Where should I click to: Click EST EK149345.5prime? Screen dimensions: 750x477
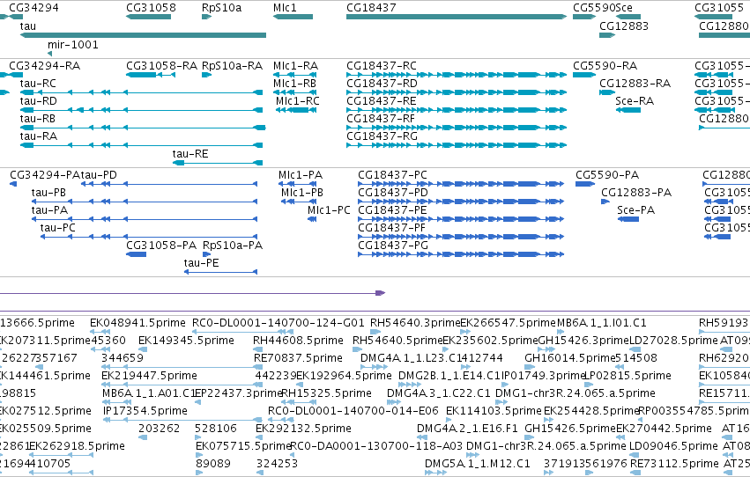(186, 341)
